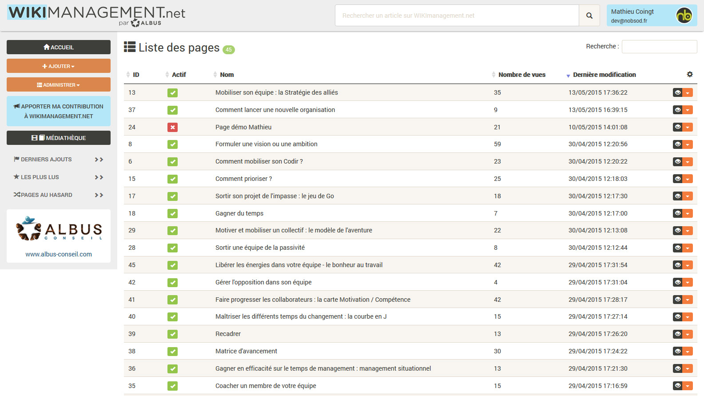View 'Gagner du temps' eye icon
This screenshot has width=704, height=396.
pyautogui.click(x=677, y=213)
